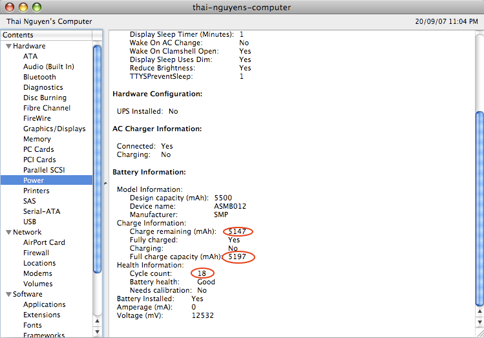Image resolution: width=484 pixels, height=338 pixels.
Task: Collapse the Network section triangle
Action: coord(8,233)
